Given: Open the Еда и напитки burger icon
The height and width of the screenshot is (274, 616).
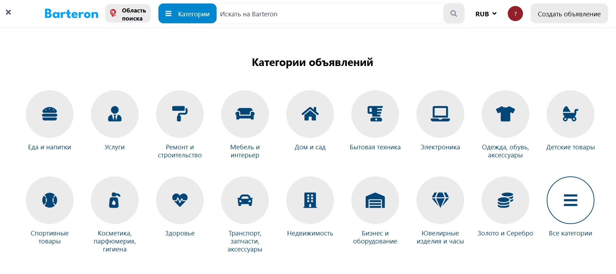Looking at the screenshot, I should click(49, 114).
